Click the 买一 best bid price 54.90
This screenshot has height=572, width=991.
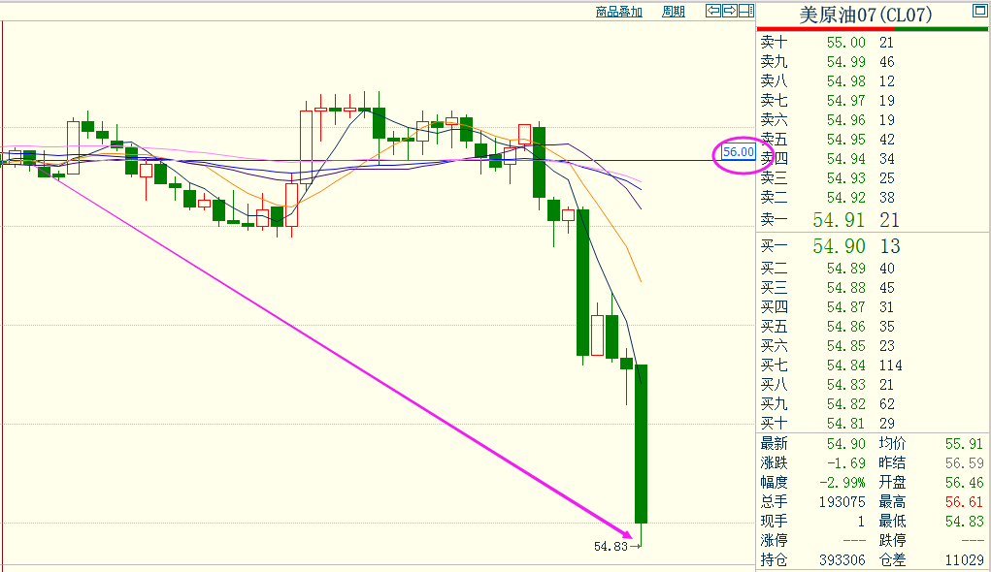[x=839, y=246]
